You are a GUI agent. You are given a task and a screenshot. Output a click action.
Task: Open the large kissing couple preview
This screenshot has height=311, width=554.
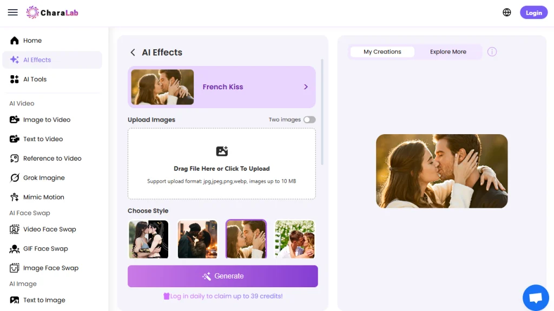441,171
